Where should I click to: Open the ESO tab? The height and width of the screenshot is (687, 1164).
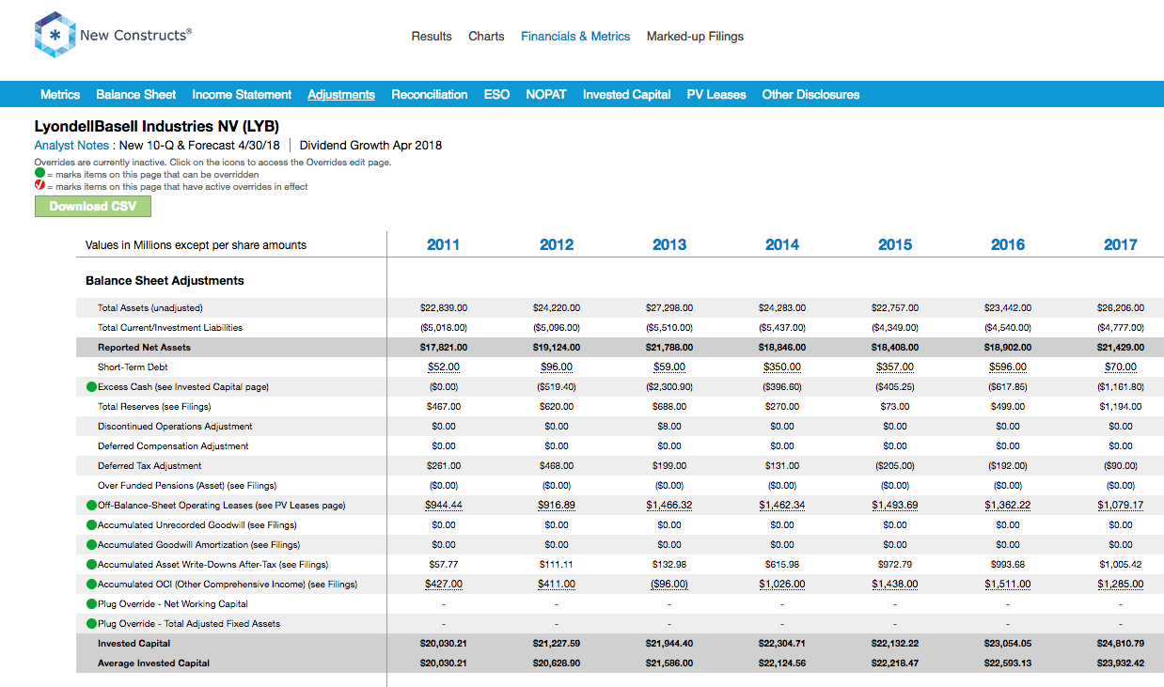(x=496, y=95)
